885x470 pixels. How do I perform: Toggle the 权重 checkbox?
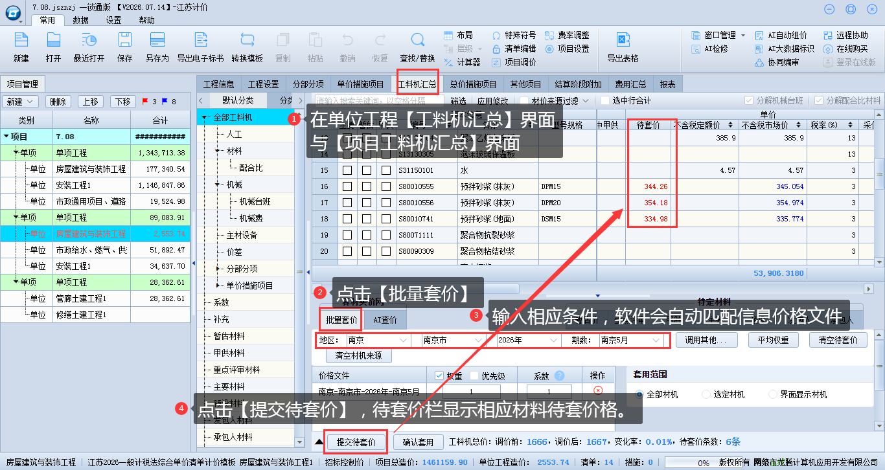coord(439,375)
